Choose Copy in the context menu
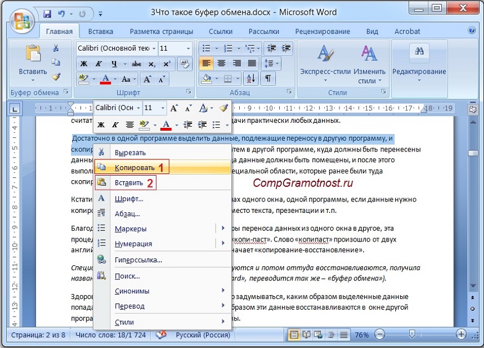The width and height of the screenshot is (484, 348). tap(162, 167)
